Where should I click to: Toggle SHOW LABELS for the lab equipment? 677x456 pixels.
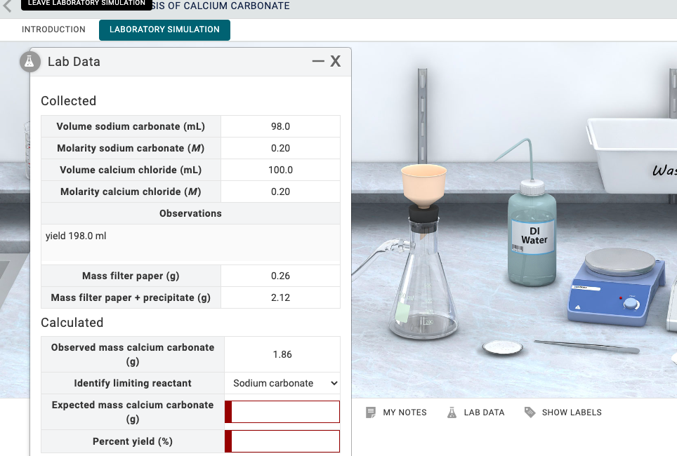tap(563, 412)
